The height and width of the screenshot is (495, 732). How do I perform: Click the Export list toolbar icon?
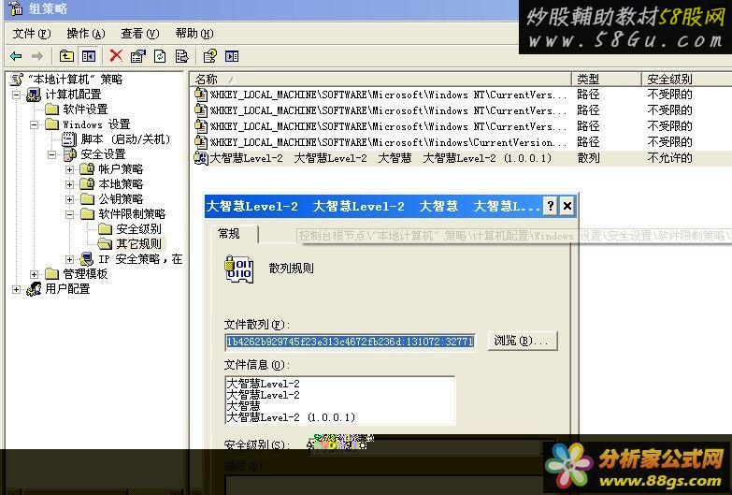tap(181, 56)
